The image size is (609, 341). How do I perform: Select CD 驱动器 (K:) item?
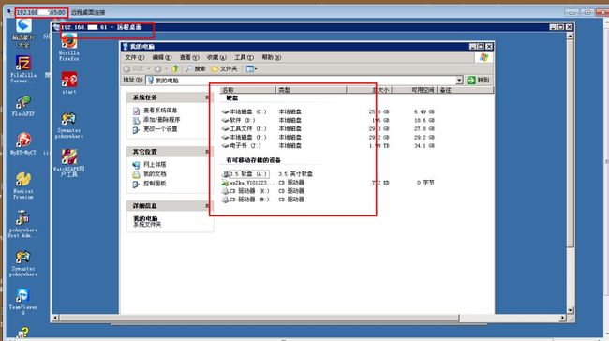[x=245, y=191]
